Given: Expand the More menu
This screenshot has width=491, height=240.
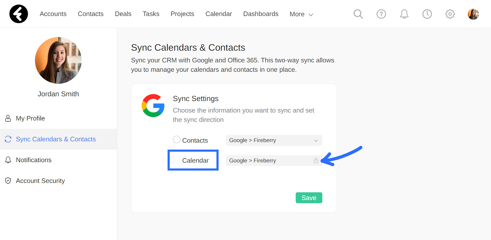Looking at the screenshot, I should click(301, 14).
